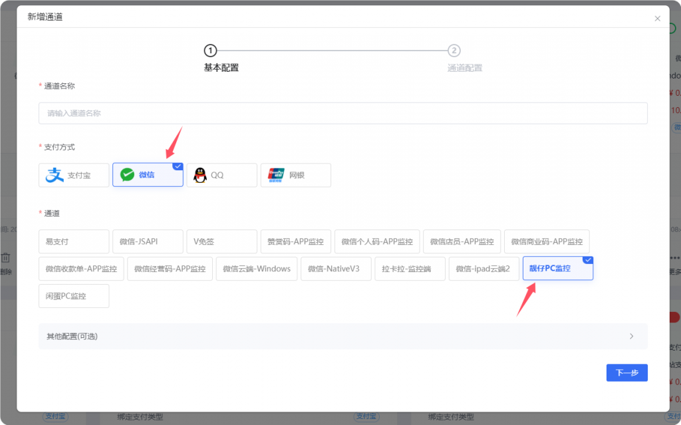This screenshot has height=425, width=681.
Task: Select the 易支付 channel
Action: click(x=74, y=241)
